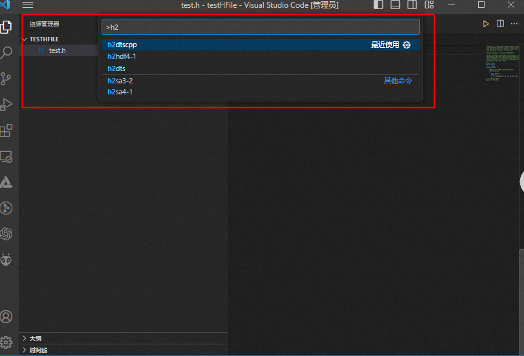Select the h2sa3-2 command

tap(120, 81)
